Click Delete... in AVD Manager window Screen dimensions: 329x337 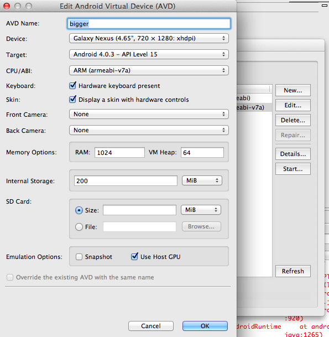pos(293,120)
